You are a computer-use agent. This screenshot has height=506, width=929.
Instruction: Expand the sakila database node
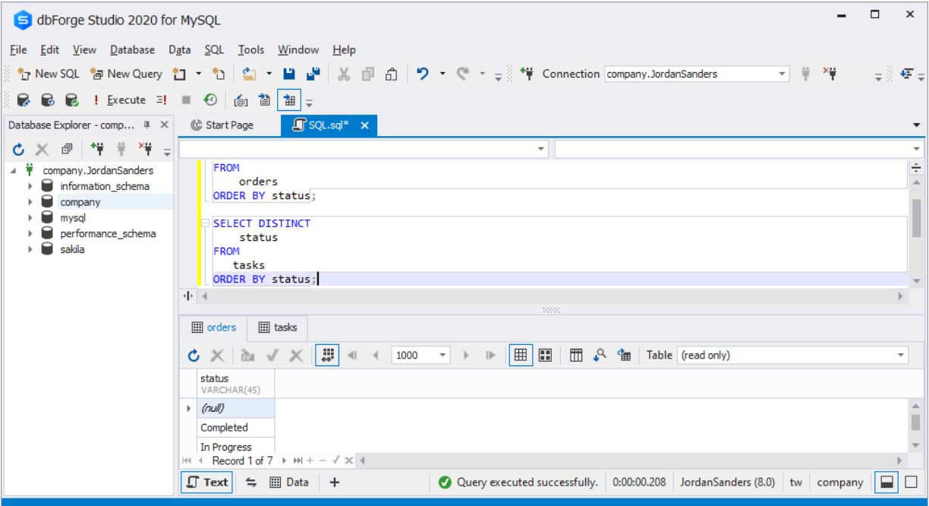30,249
